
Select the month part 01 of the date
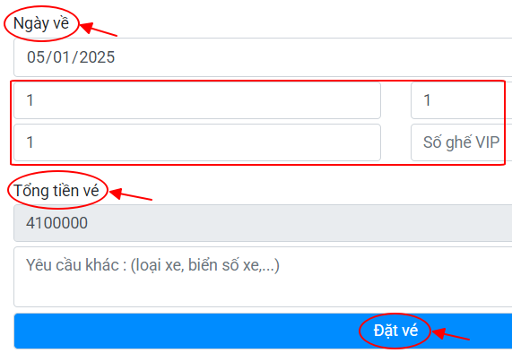tap(61, 57)
